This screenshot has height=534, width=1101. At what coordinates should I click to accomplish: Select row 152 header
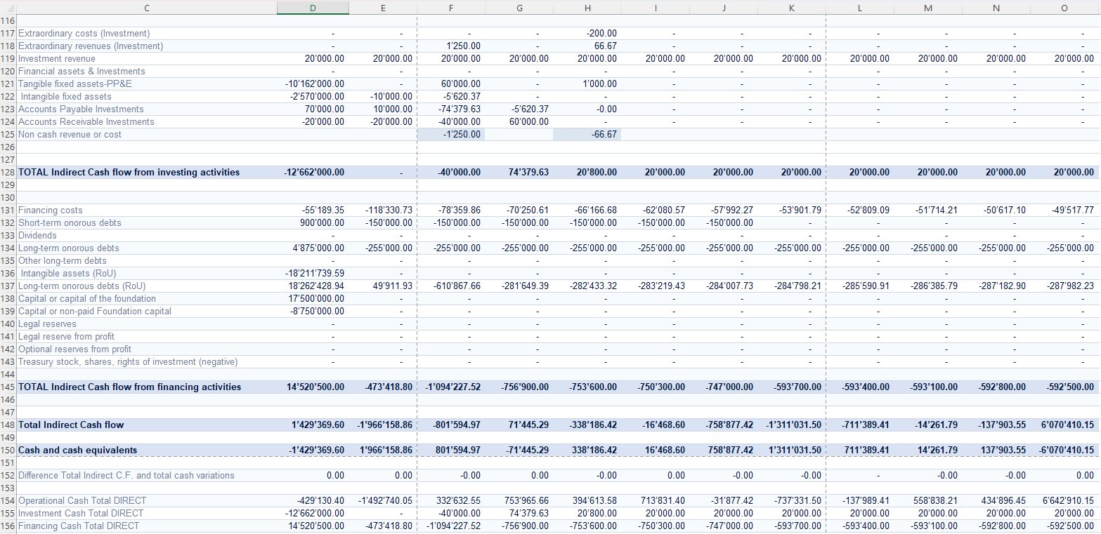8,475
